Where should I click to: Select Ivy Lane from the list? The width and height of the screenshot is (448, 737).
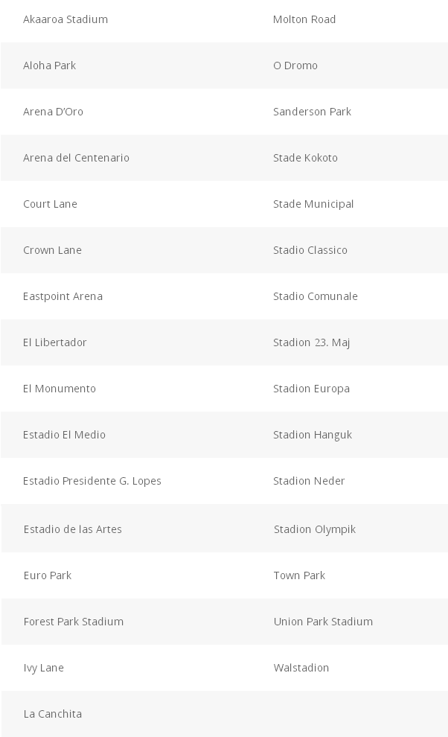click(44, 668)
